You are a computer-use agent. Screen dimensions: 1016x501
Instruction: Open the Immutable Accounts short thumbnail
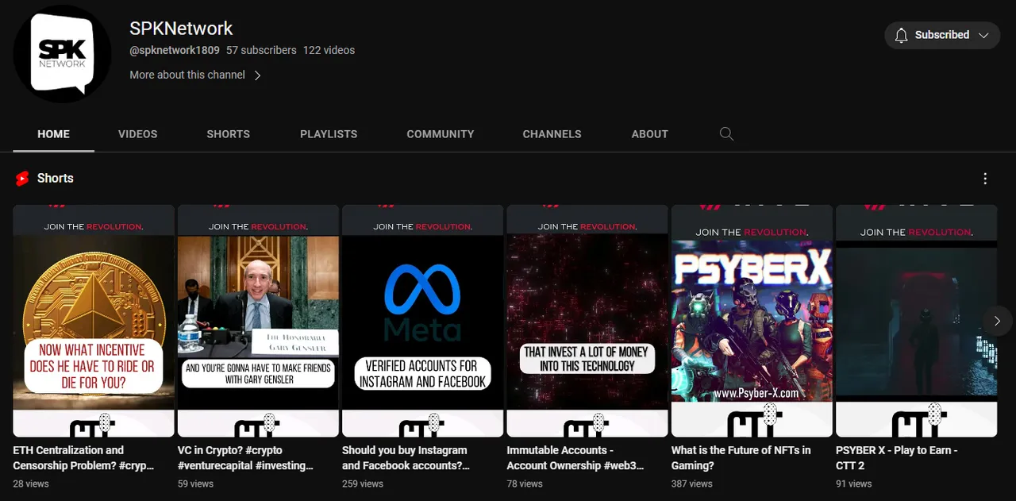click(587, 321)
